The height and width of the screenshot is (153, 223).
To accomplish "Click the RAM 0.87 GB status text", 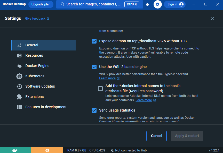I will tap(77, 150).
